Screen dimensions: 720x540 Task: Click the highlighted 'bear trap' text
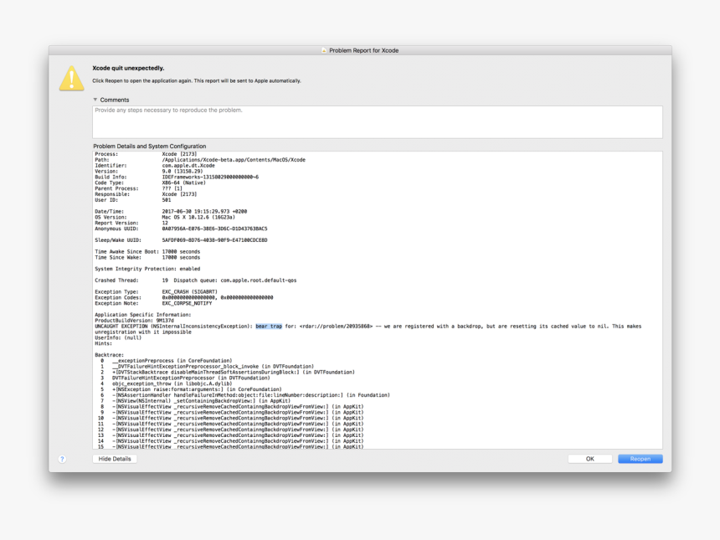pyautogui.click(x=270, y=326)
